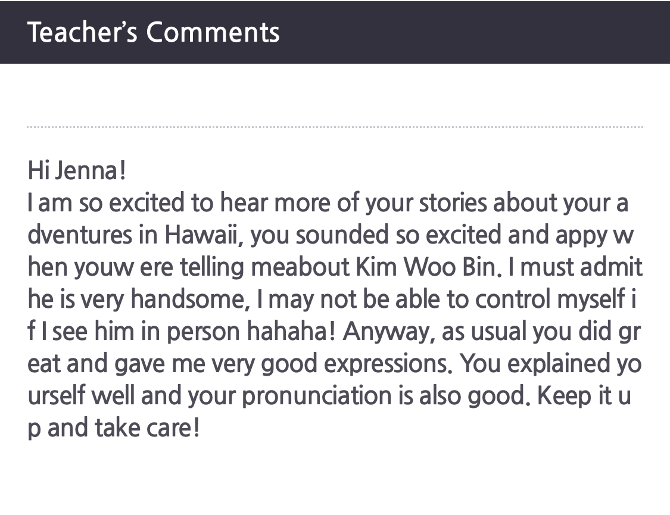This screenshot has height=515, width=670.
Task: Click the Teacher's Comments header title
Action: 153,32
